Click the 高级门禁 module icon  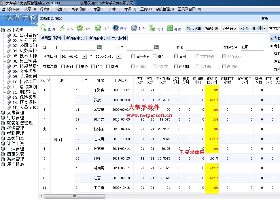(x=3, y=138)
